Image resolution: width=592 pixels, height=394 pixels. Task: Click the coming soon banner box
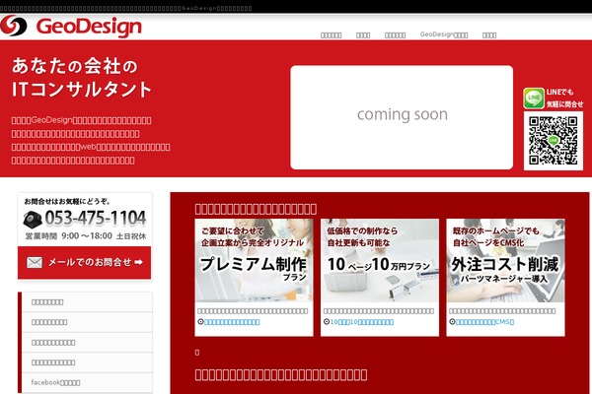tap(402, 117)
